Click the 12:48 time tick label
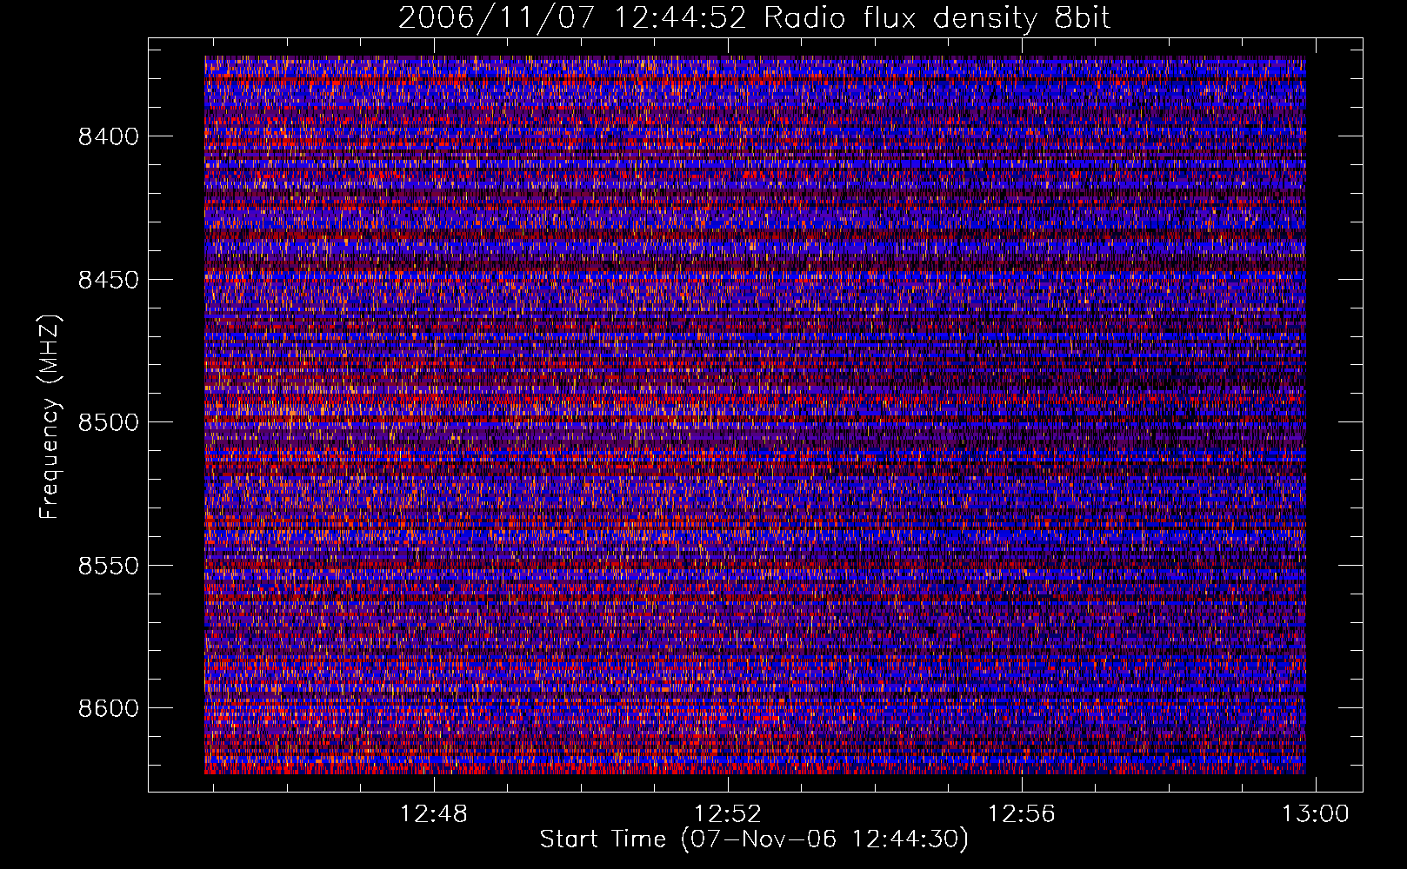1407x869 pixels. [x=433, y=814]
